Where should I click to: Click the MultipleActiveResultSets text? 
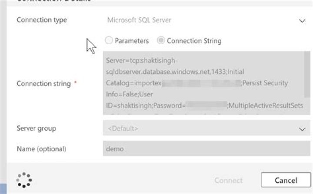(266, 105)
